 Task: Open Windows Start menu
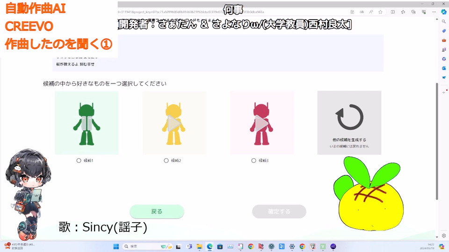pos(116,246)
